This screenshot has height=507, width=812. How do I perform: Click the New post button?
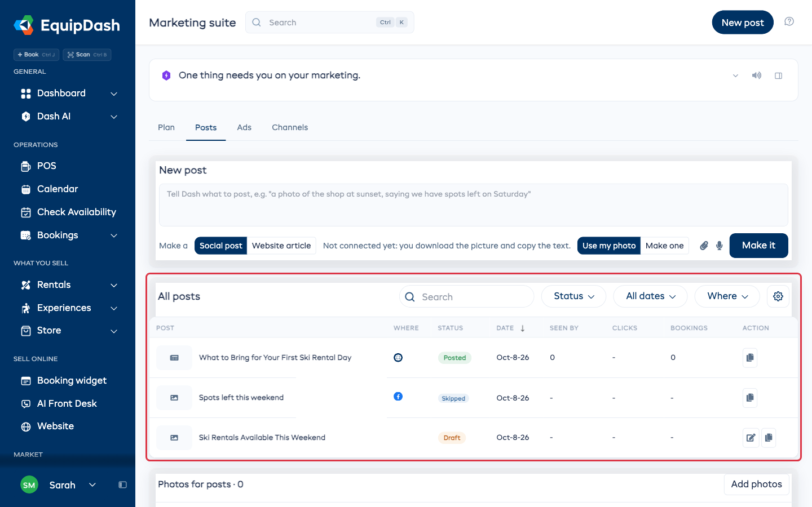(743, 22)
